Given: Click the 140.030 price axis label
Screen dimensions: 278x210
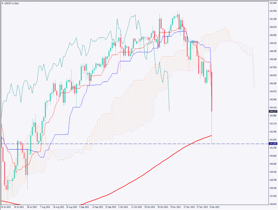Looking at the screenshot, I should 272,164.
